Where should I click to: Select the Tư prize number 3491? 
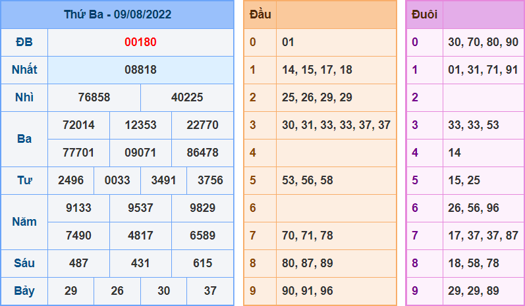(x=164, y=180)
